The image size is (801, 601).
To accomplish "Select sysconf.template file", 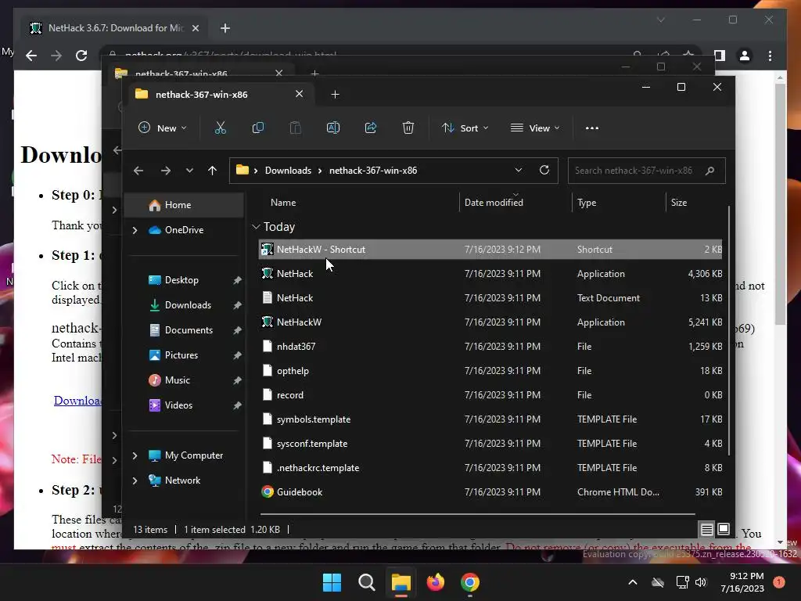I will [490, 444].
